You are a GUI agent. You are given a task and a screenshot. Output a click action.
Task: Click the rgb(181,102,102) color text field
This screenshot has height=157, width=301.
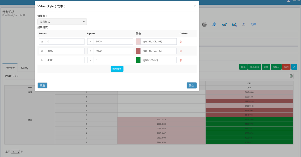point(159,51)
